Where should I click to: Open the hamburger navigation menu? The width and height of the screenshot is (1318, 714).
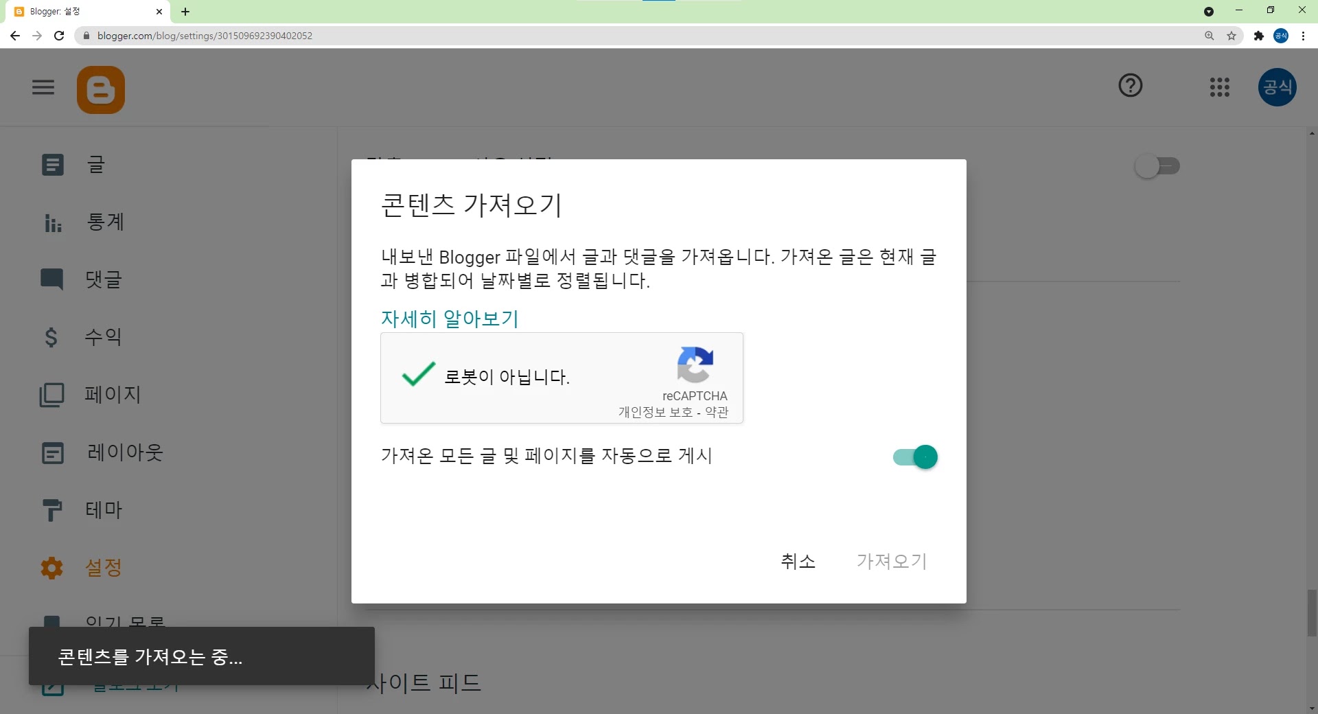pos(43,87)
